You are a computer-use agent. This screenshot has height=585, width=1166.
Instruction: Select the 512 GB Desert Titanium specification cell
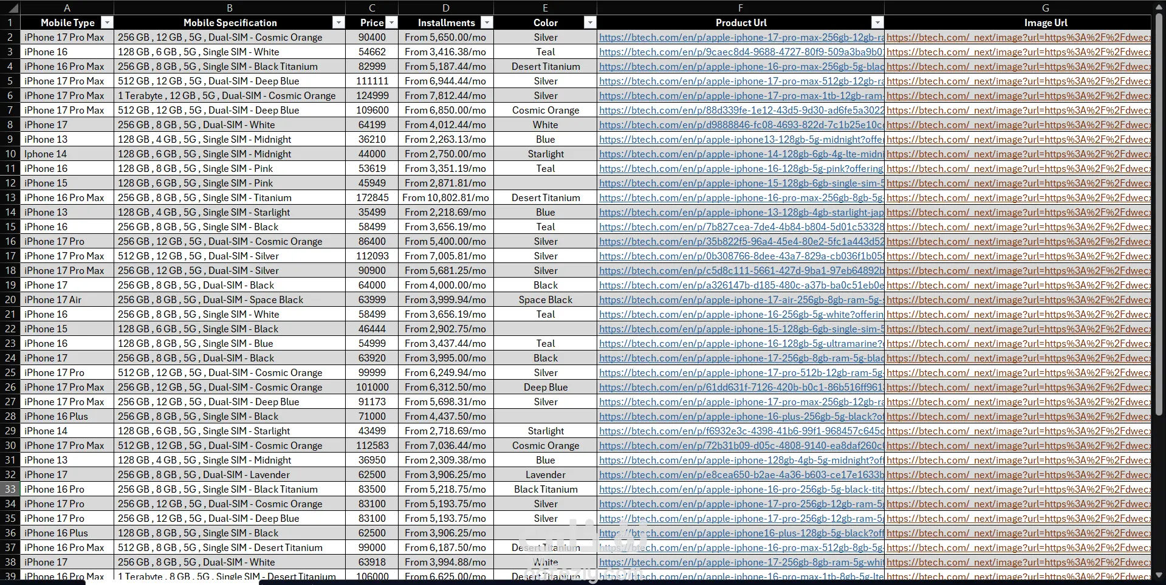pyautogui.click(x=230, y=547)
